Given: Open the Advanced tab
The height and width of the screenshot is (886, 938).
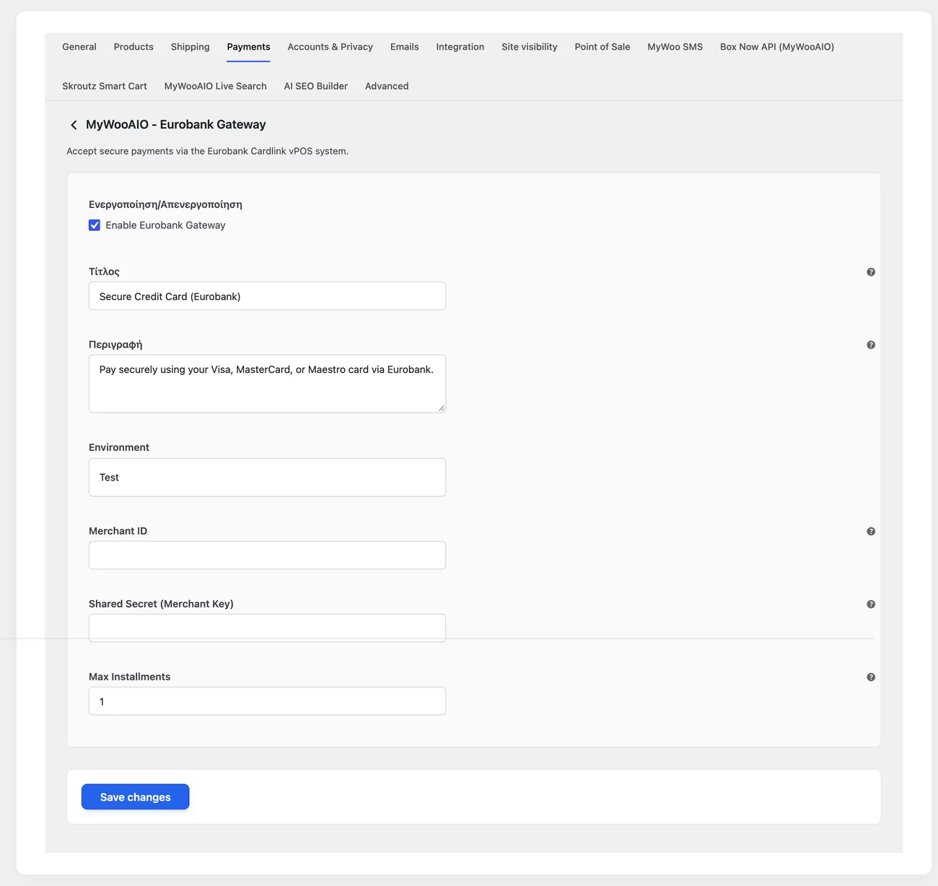Looking at the screenshot, I should tap(387, 86).
